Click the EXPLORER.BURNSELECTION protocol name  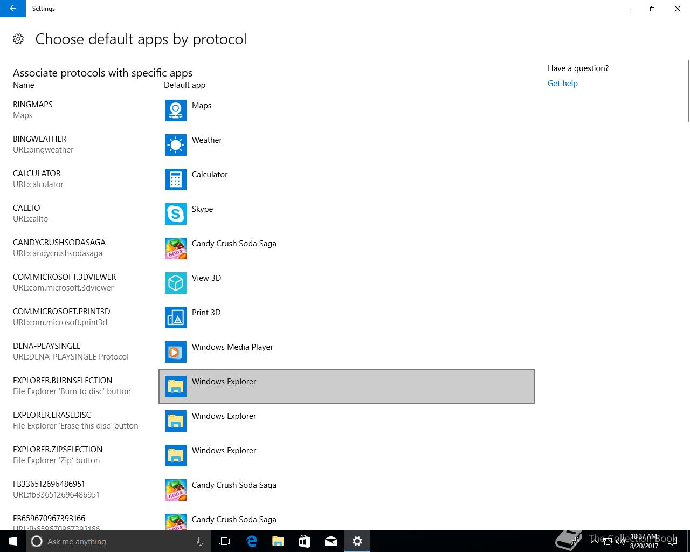click(63, 381)
